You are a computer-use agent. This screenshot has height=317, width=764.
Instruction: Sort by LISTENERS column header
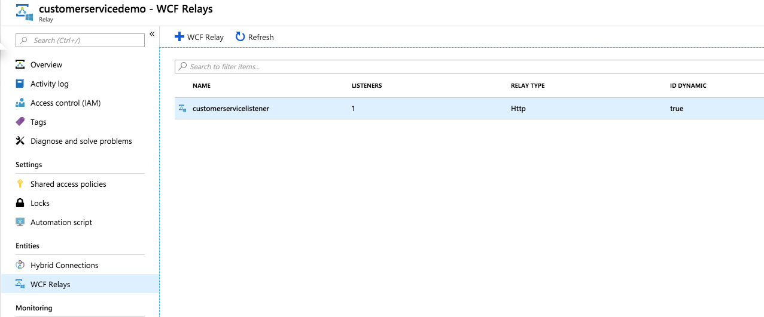[367, 86]
